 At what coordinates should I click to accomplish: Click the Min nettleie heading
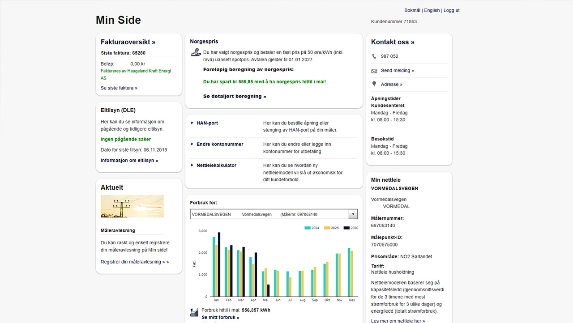pos(386,180)
